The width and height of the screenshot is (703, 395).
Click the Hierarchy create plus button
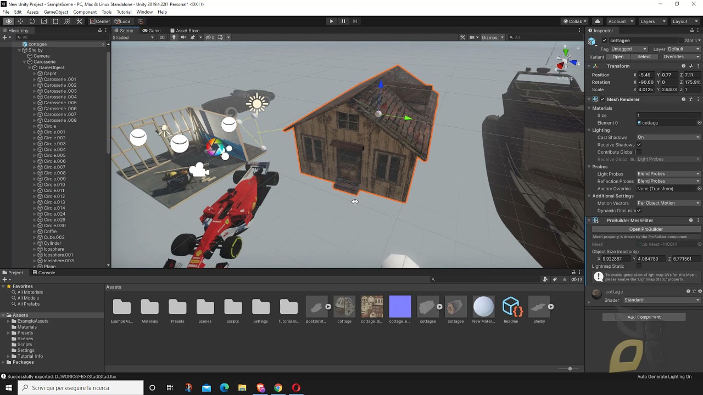[4, 37]
